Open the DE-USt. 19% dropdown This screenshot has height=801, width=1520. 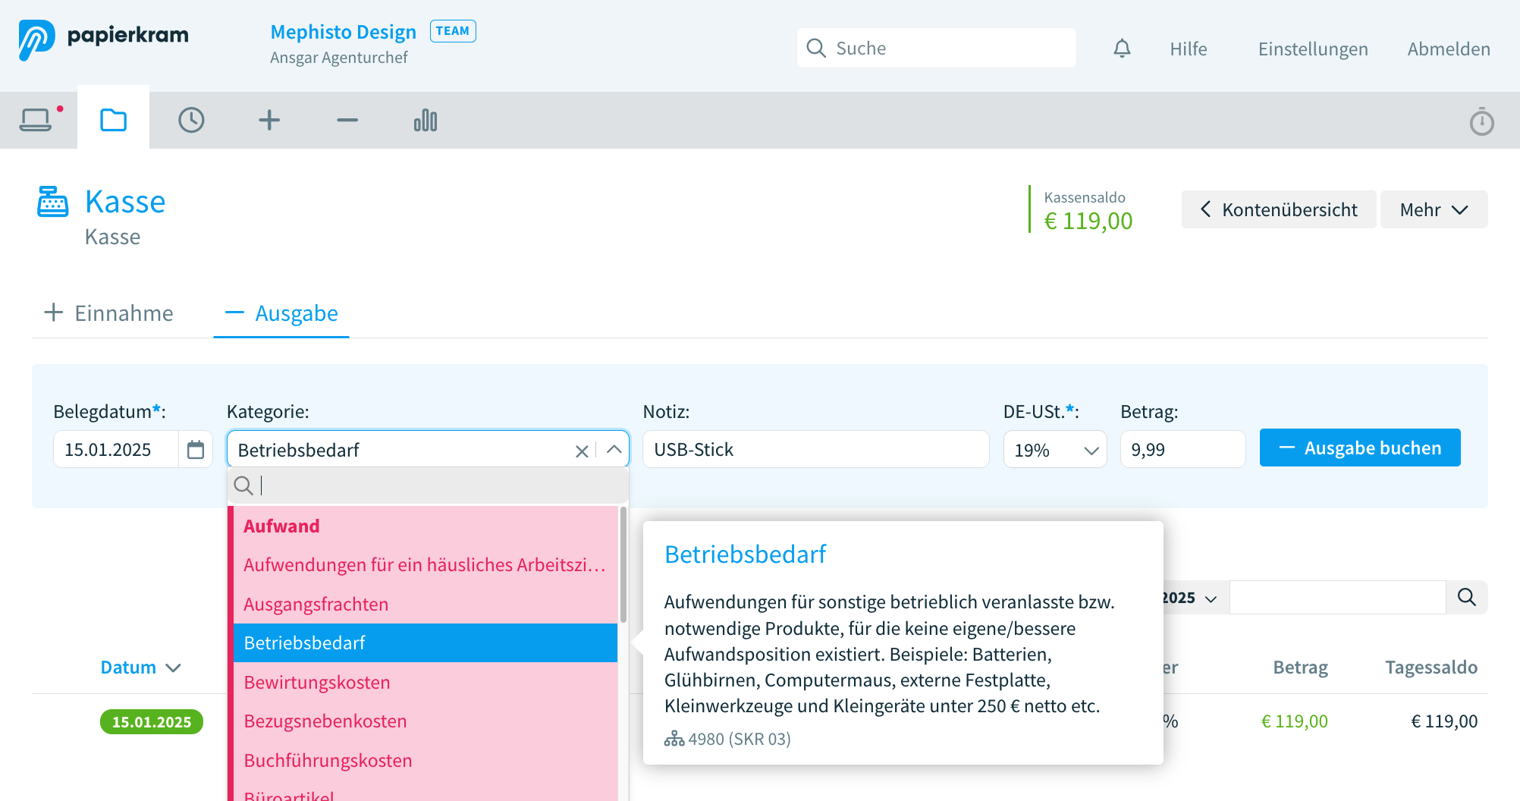click(1055, 450)
